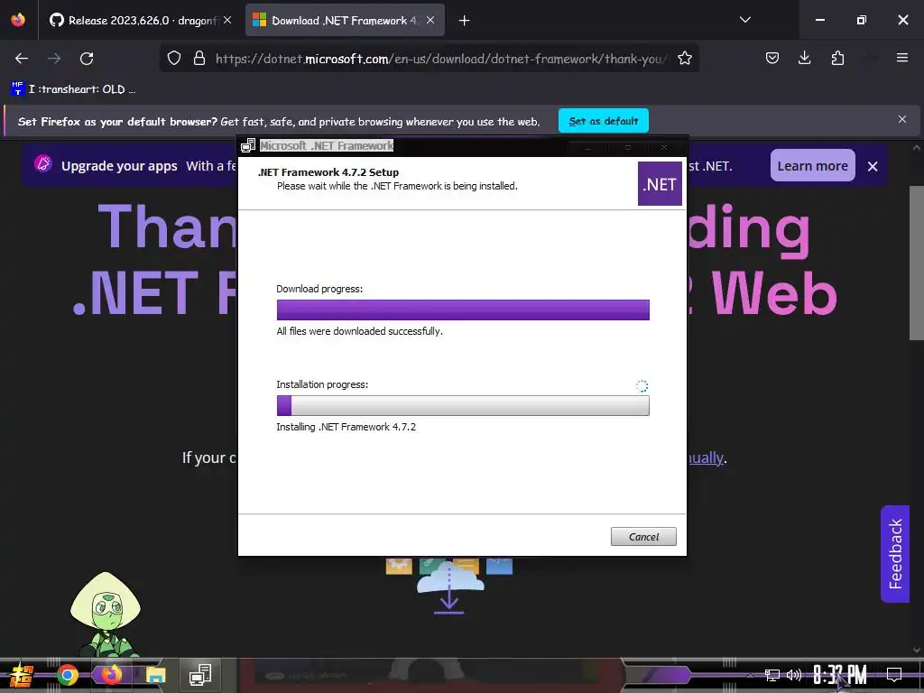Click the dotnet.microsoft.com address bar

coord(440,59)
